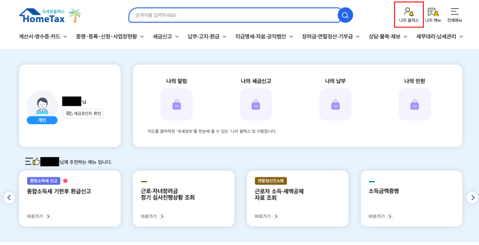Viewport: 479px width, 245px height.
Task: Expand 납부·고지·환급 menu
Action: click(207, 36)
